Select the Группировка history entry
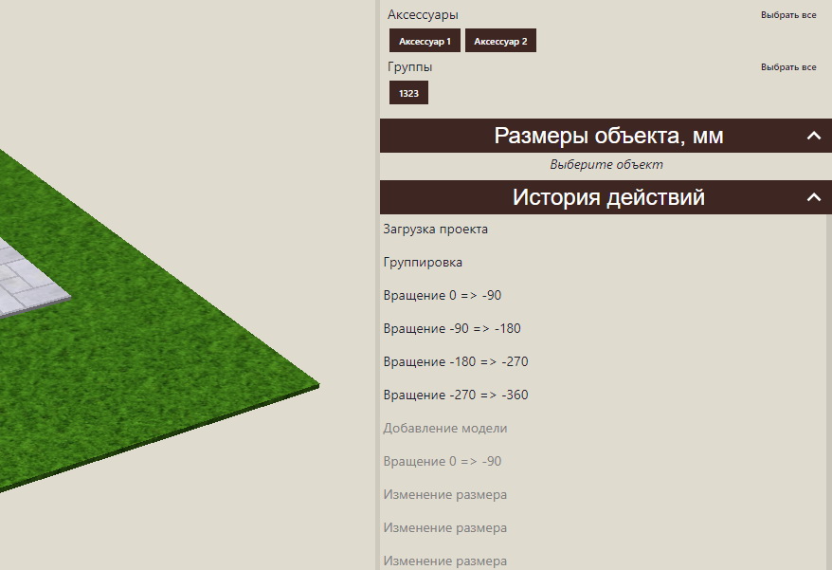 coord(423,263)
